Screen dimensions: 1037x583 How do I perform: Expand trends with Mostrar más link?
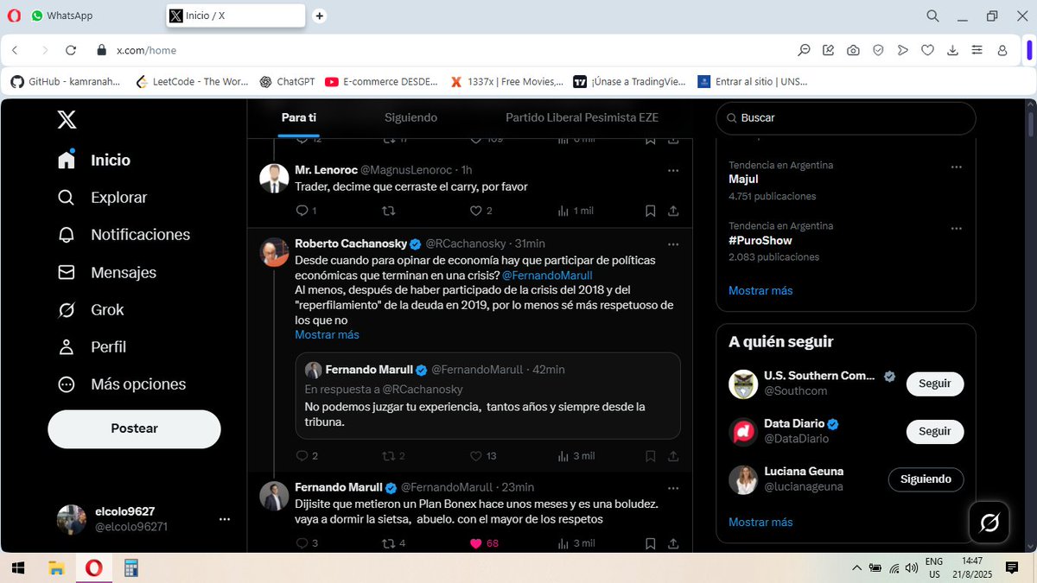point(760,291)
